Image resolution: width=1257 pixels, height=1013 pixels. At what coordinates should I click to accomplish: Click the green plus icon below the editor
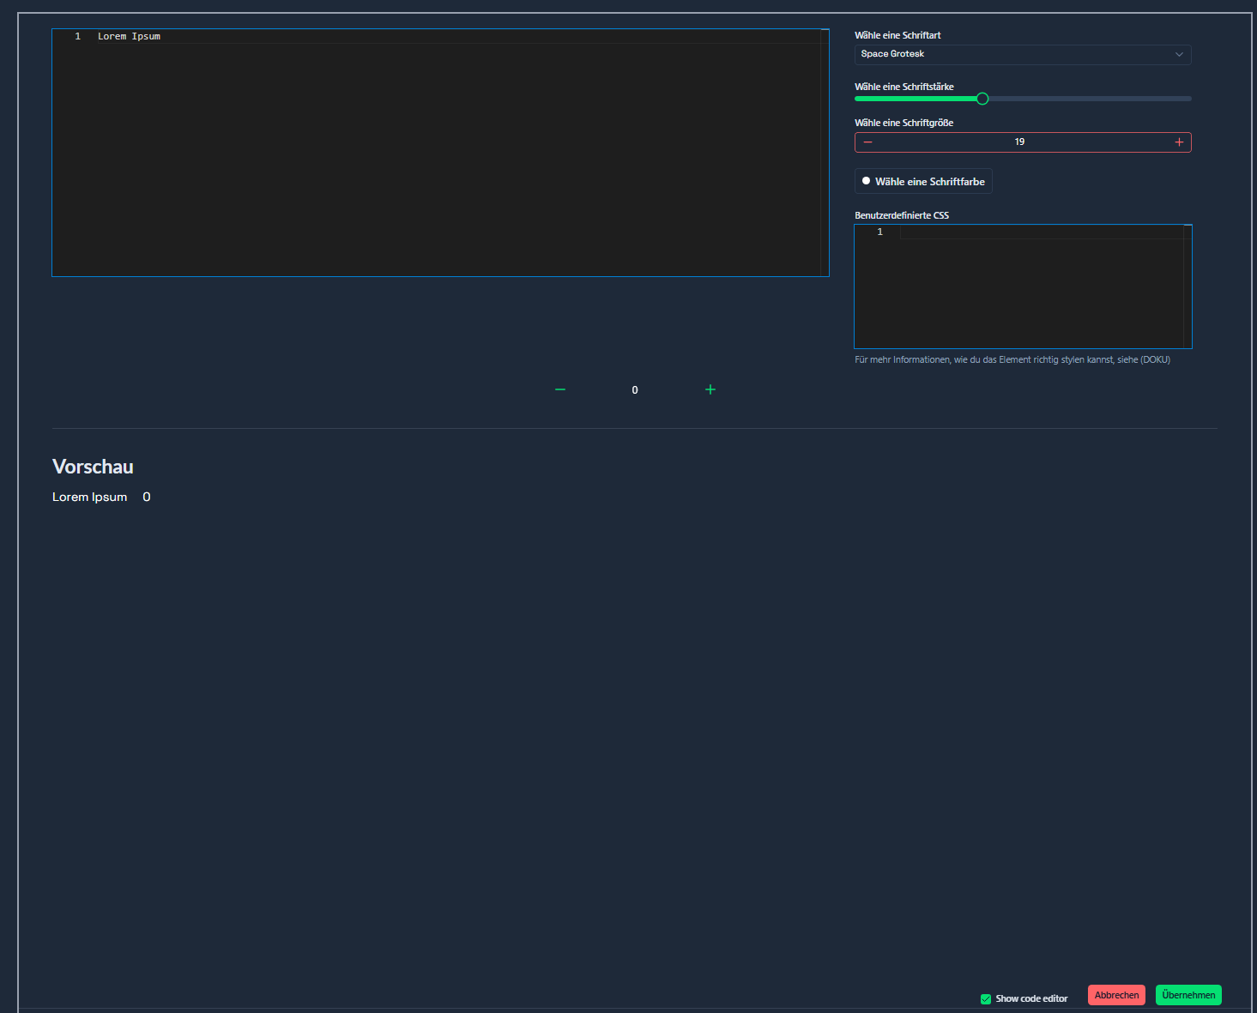[710, 389]
